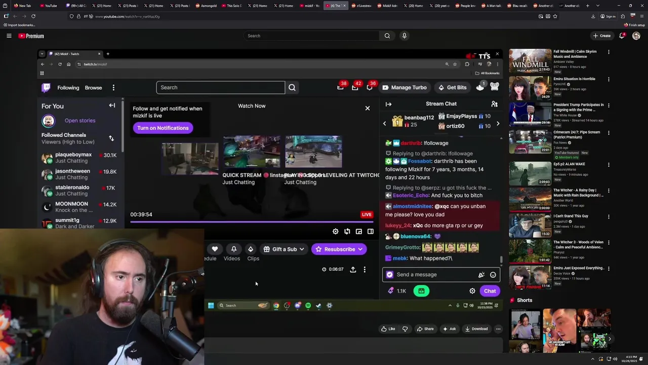Switch to the YouTube browser tab
The image size is (648, 365).
point(49,6)
